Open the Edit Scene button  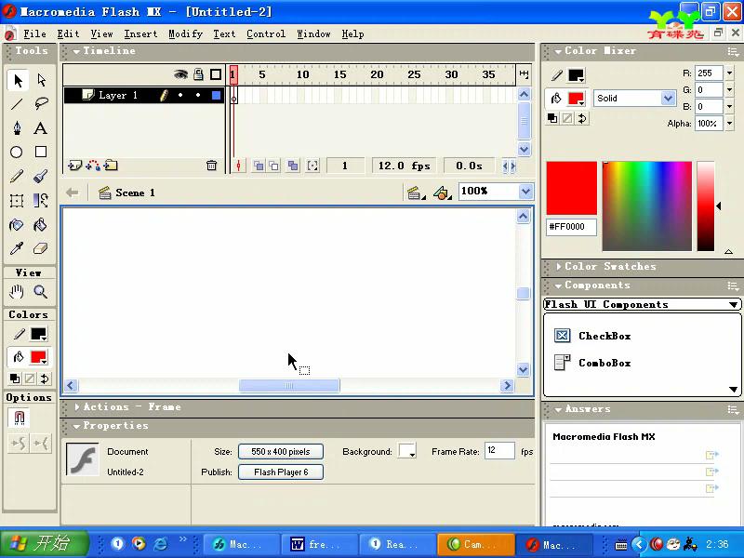416,193
